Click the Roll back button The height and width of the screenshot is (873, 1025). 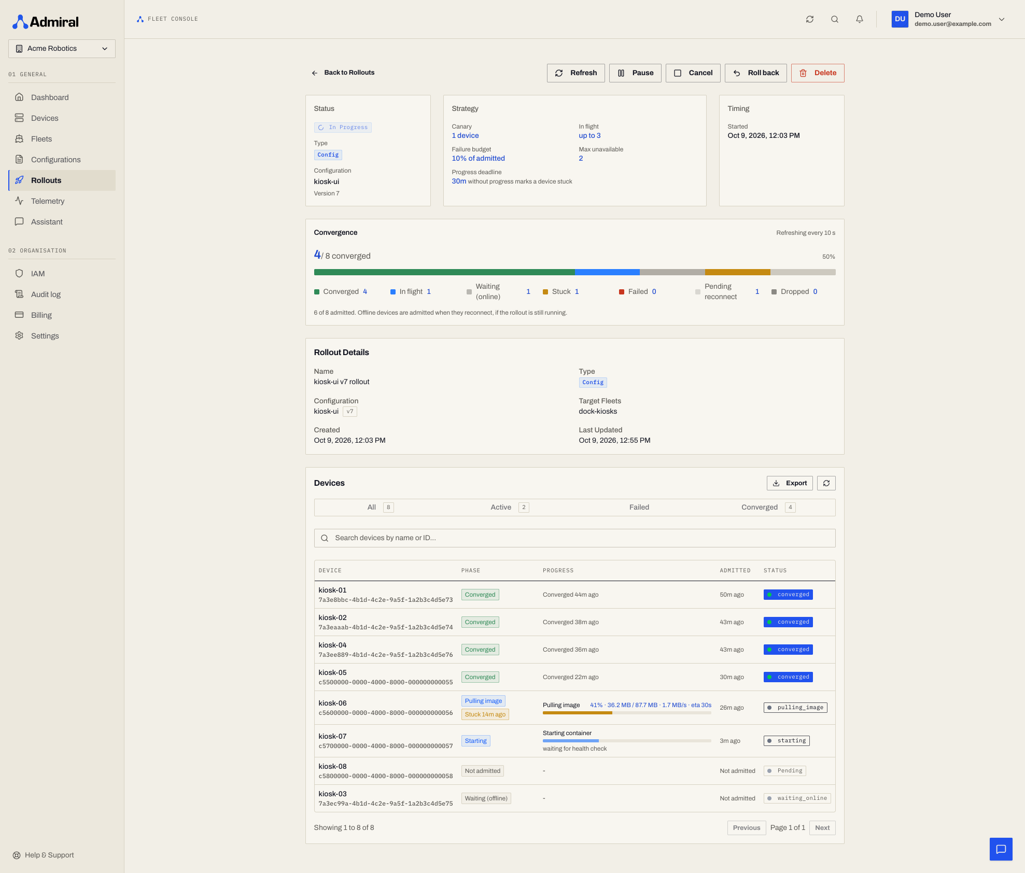pyautogui.click(x=755, y=73)
